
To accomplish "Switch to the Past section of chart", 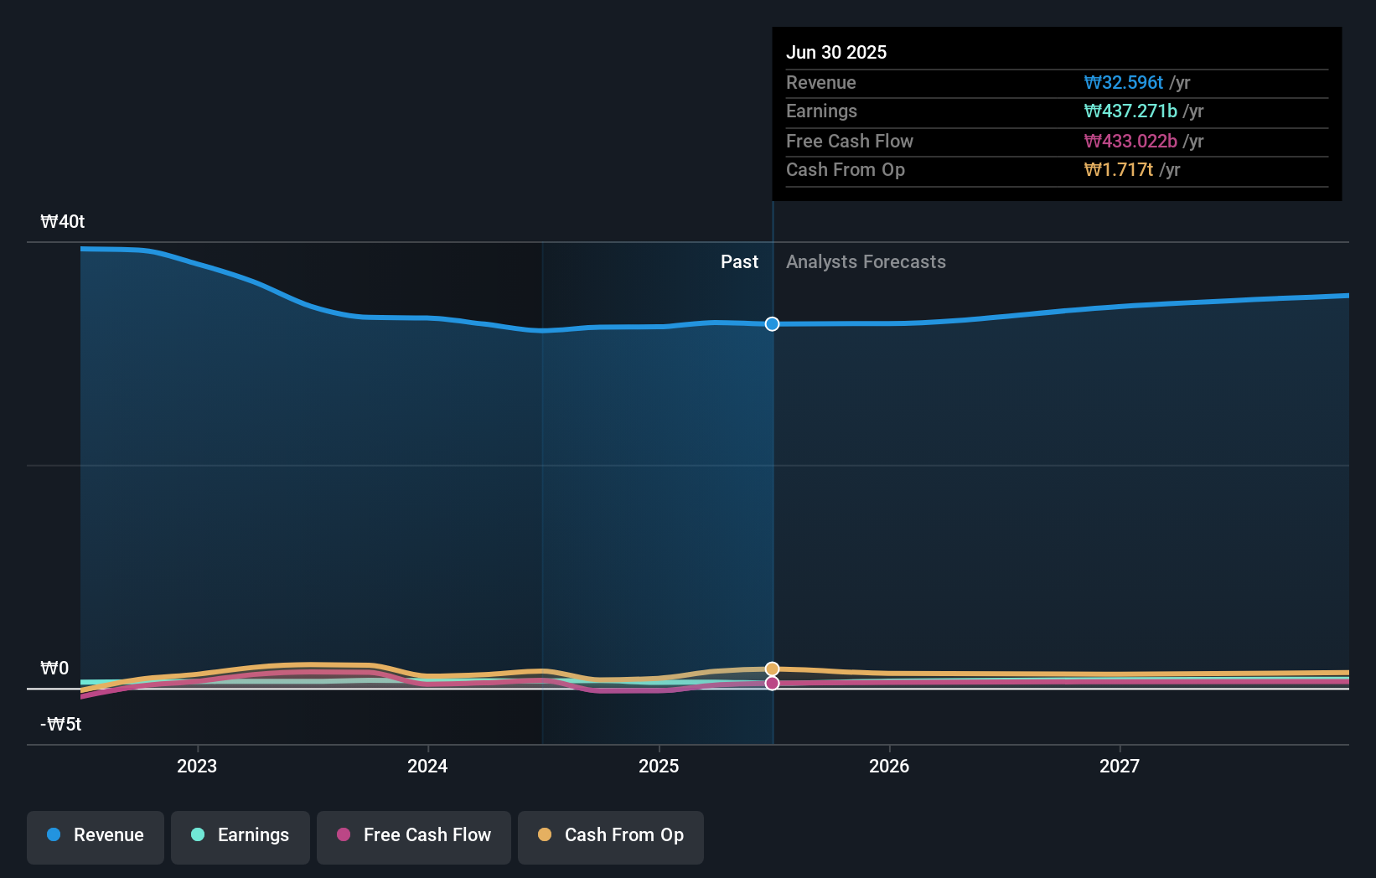I will 739,261.
